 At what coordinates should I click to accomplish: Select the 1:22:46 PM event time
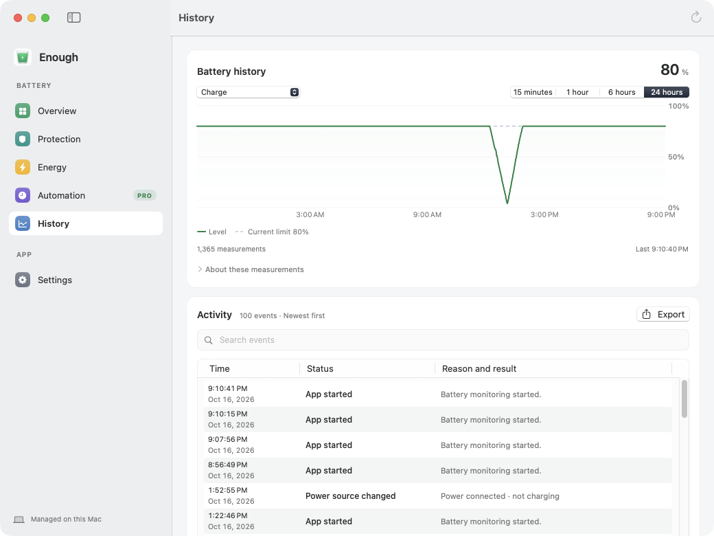(x=228, y=515)
